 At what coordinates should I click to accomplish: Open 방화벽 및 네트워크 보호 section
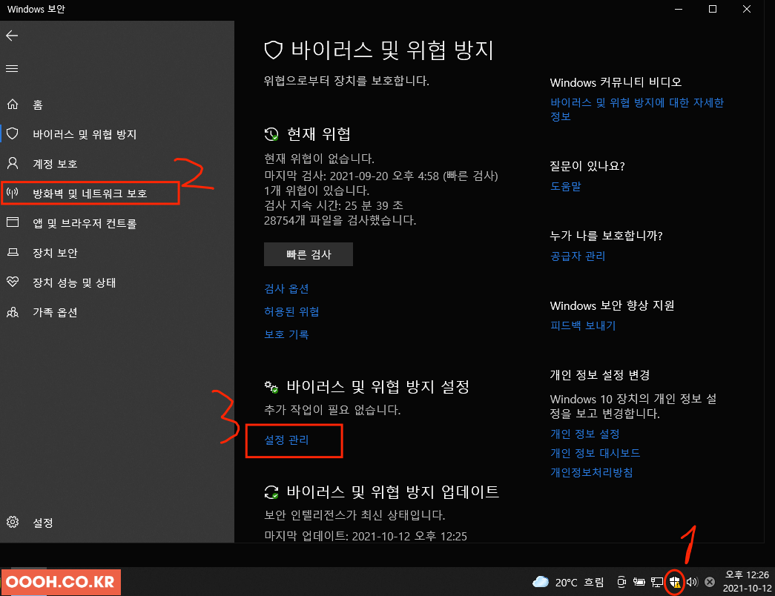point(90,193)
